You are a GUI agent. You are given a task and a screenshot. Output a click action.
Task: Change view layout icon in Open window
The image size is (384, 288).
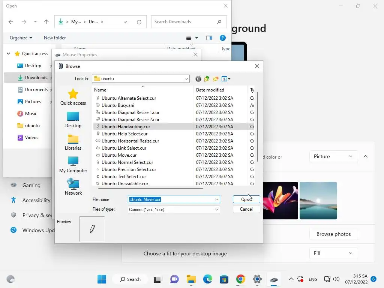click(x=189, y=38)
